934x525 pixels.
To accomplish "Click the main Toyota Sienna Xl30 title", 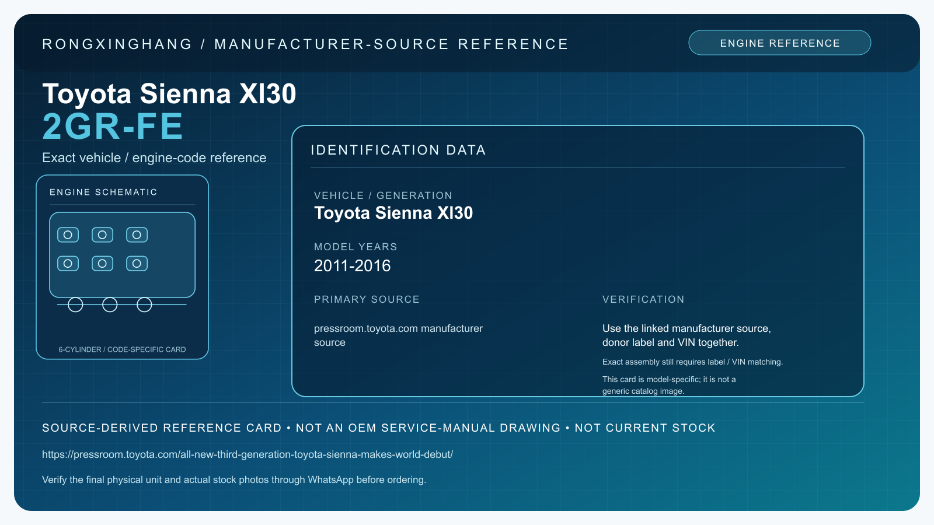I will point(169,93).
